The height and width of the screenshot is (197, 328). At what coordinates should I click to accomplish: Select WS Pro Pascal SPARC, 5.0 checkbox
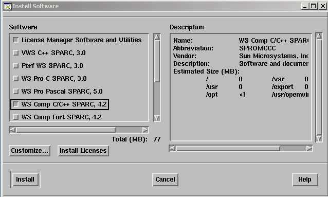coord(16,91)
